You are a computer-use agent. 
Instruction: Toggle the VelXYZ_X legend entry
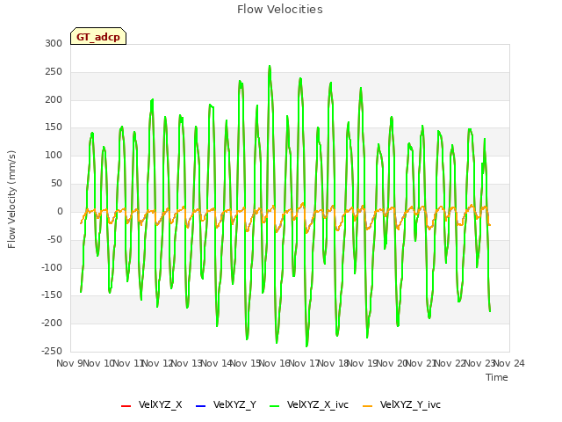tap(152, 404)
